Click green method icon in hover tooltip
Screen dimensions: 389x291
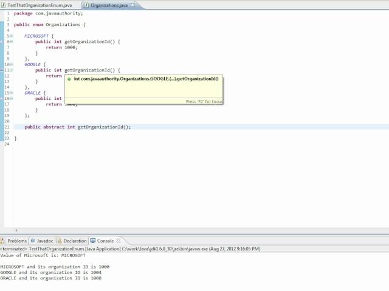point(69,79)
